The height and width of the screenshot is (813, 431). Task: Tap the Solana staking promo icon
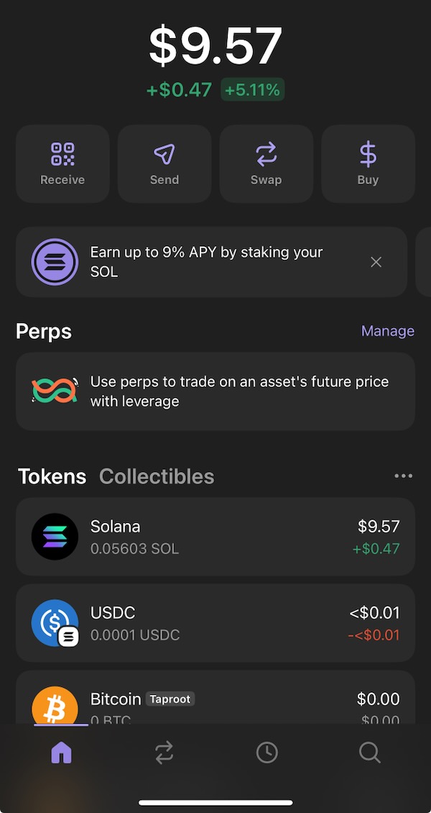(55, 262)
